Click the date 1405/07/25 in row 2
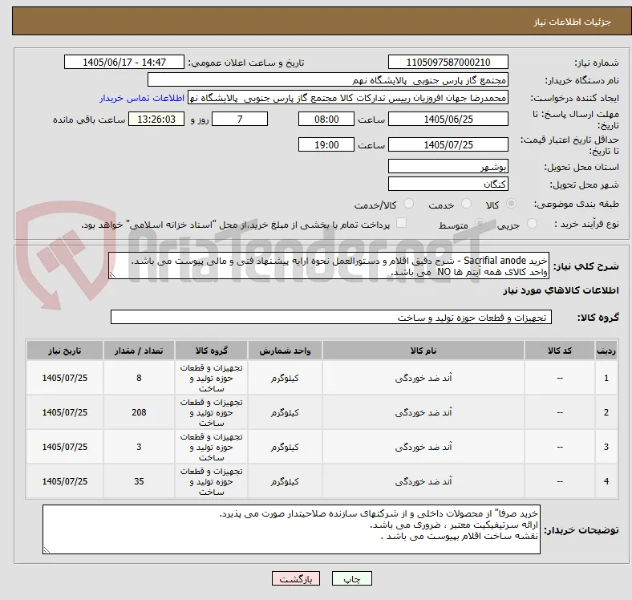 click(x=65, y=412)
